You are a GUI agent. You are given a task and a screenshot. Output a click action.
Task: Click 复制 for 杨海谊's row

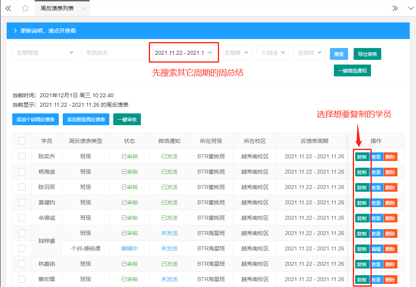tap(362, 172)
